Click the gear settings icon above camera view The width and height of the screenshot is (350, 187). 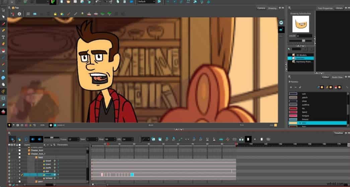tap(19, 14)
